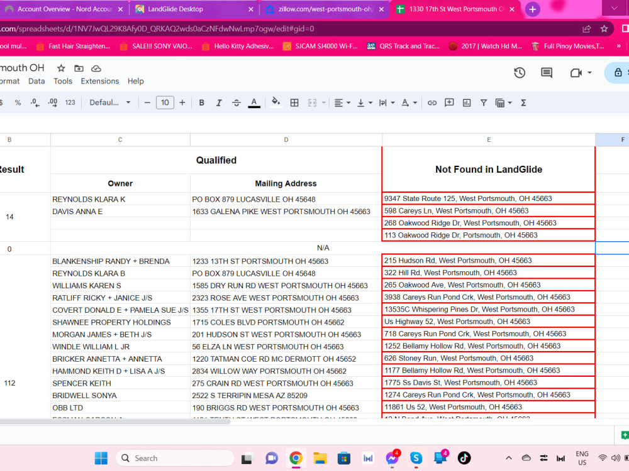Star this spreadsheet document
The image size is (629, 471).
pos(61,68)
